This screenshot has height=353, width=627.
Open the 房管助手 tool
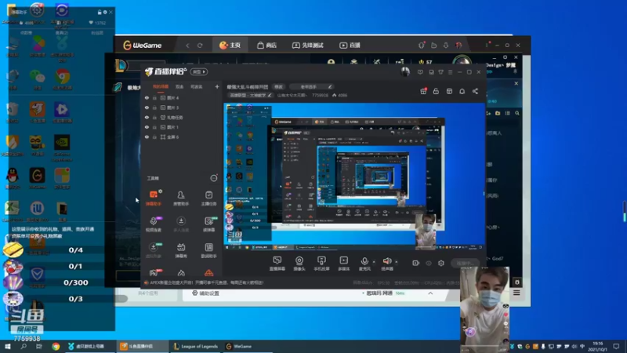[x=181, y=198]
